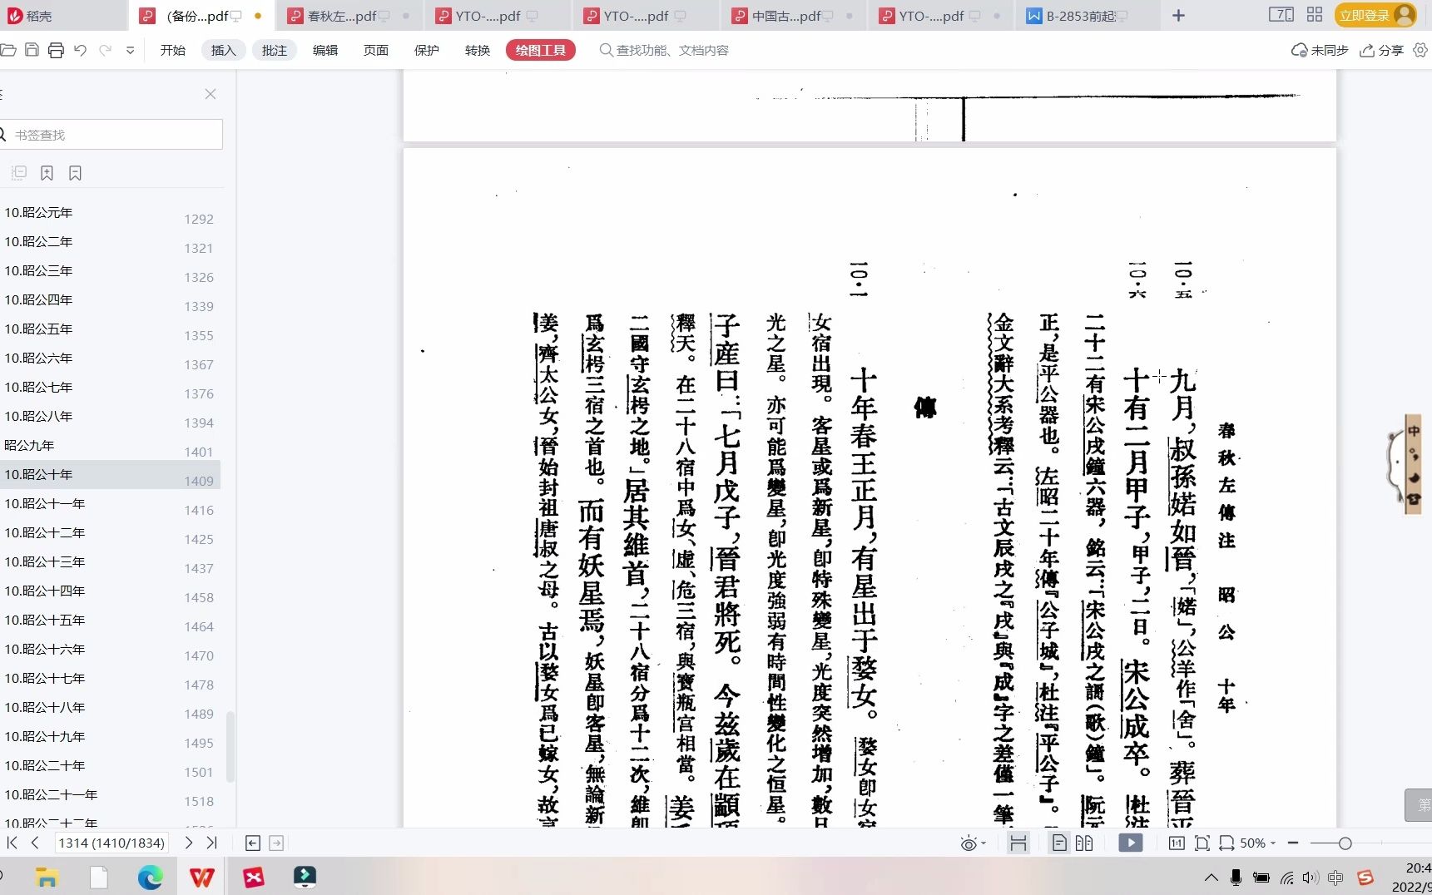Select bookmark 10.昭公十年
The height and width of the screenshot is (895, 1432).
click(110, 474)
